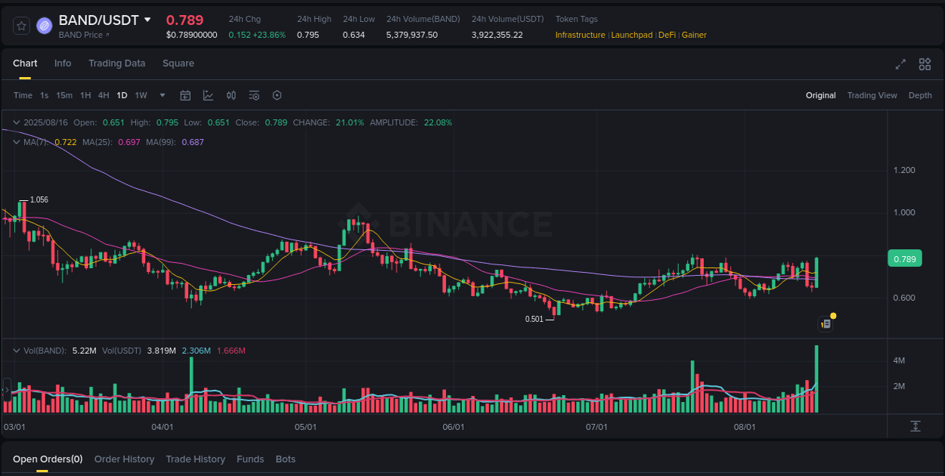Screen dimensions: 945x476
Task: Switch chart mode to Depth
Action: 920,95
